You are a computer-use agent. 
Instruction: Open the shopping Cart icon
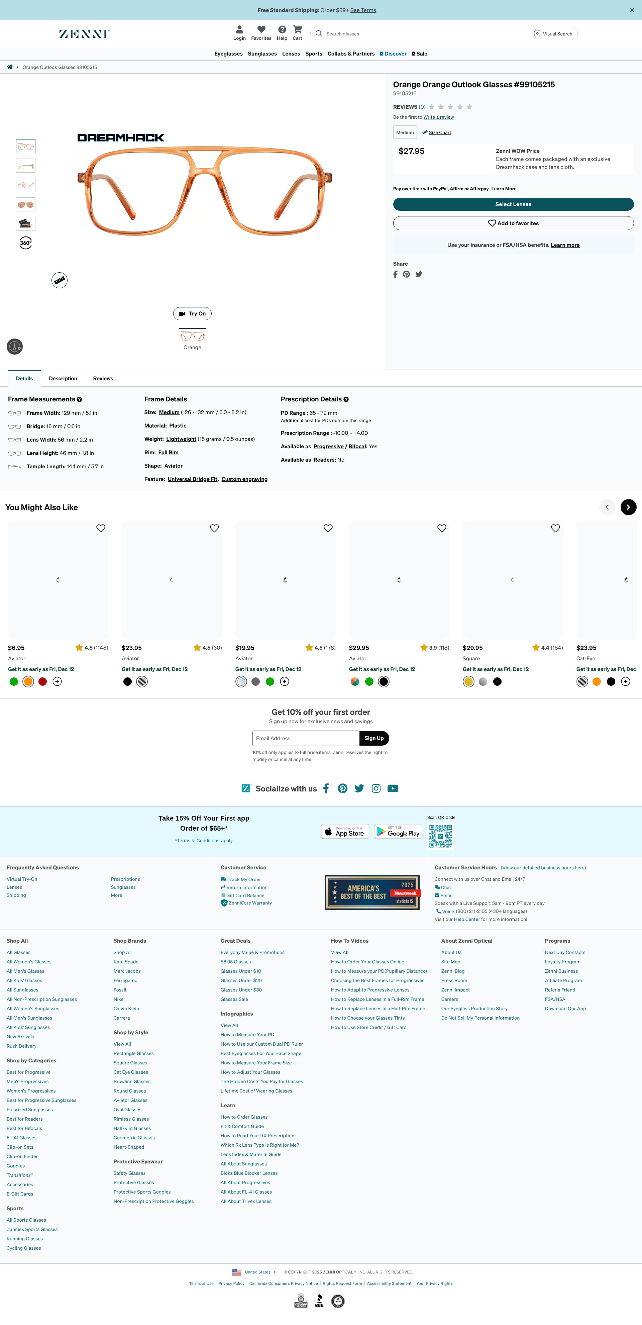pyautogui.click(x=297, y=33)
